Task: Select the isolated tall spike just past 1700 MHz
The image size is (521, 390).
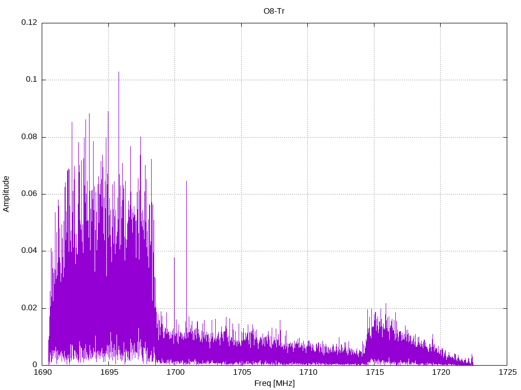Action: coord(186,181)
